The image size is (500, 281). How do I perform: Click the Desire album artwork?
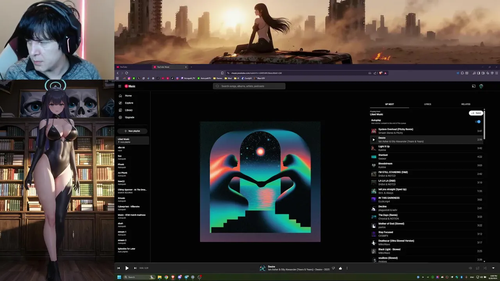(x=260, y=182)
